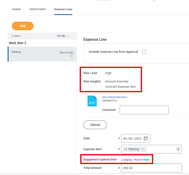Click into the Comment text box
This screenshot has width=189, height=175.
(x=144, y=110)
